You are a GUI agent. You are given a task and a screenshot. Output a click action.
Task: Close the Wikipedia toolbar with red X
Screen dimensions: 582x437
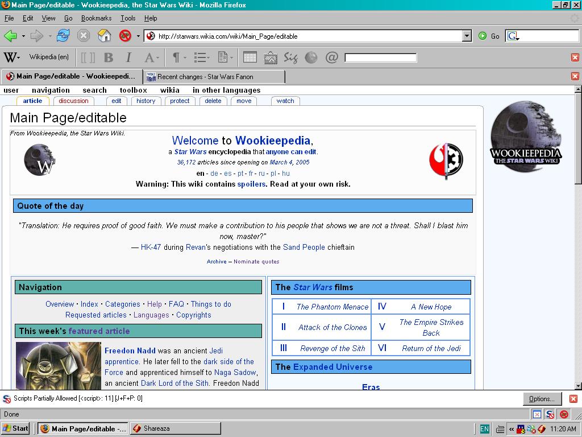click(x=575, y=57)
